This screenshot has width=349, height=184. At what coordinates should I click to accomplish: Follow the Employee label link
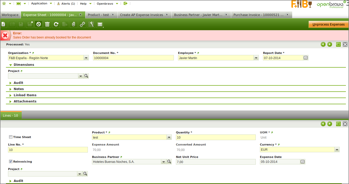[x=198, y=53]
